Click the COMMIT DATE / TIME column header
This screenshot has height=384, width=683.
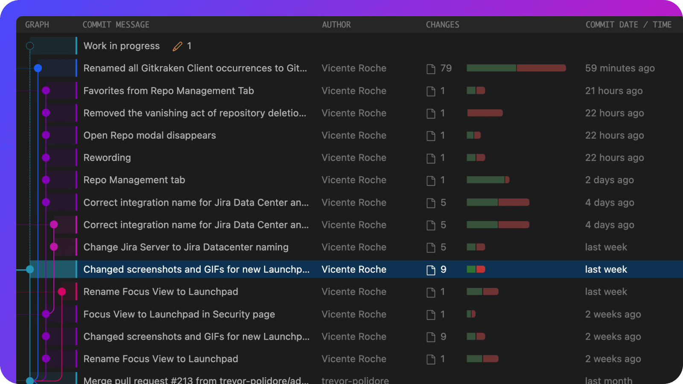[x=628, y=25]
